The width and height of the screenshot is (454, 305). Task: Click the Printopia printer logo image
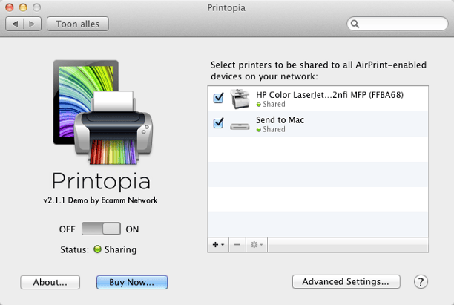[104, 111]
